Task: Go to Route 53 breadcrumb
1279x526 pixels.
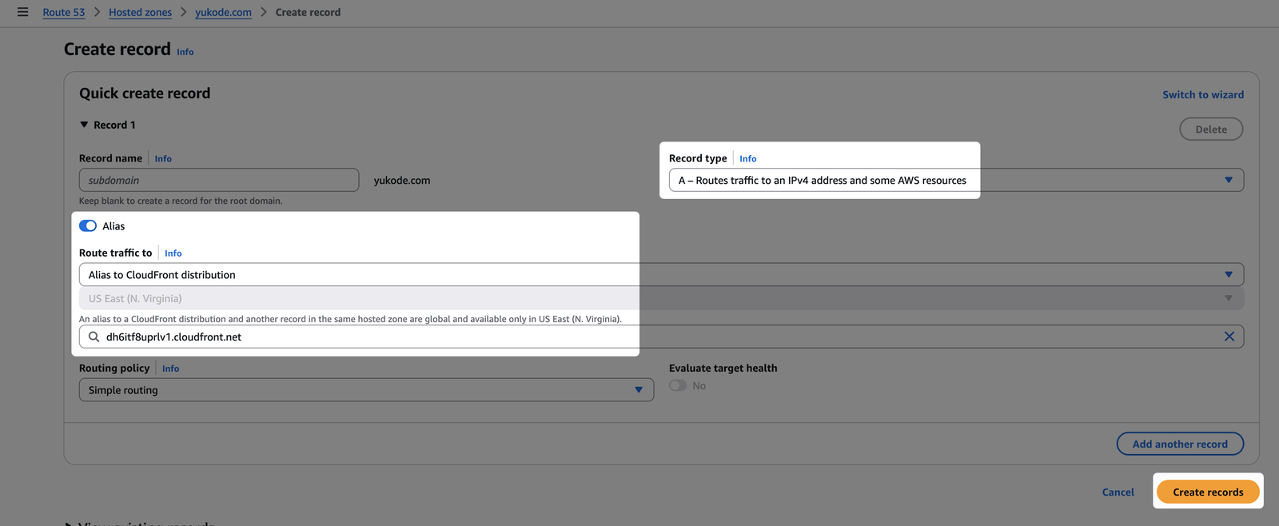Action: pos(64,12)
